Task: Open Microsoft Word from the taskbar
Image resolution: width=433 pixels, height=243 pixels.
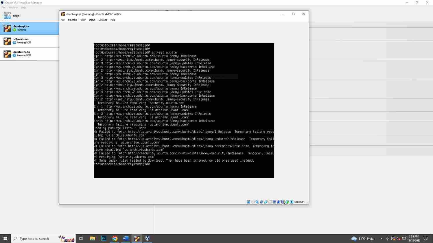Action: tap(126, 238)
